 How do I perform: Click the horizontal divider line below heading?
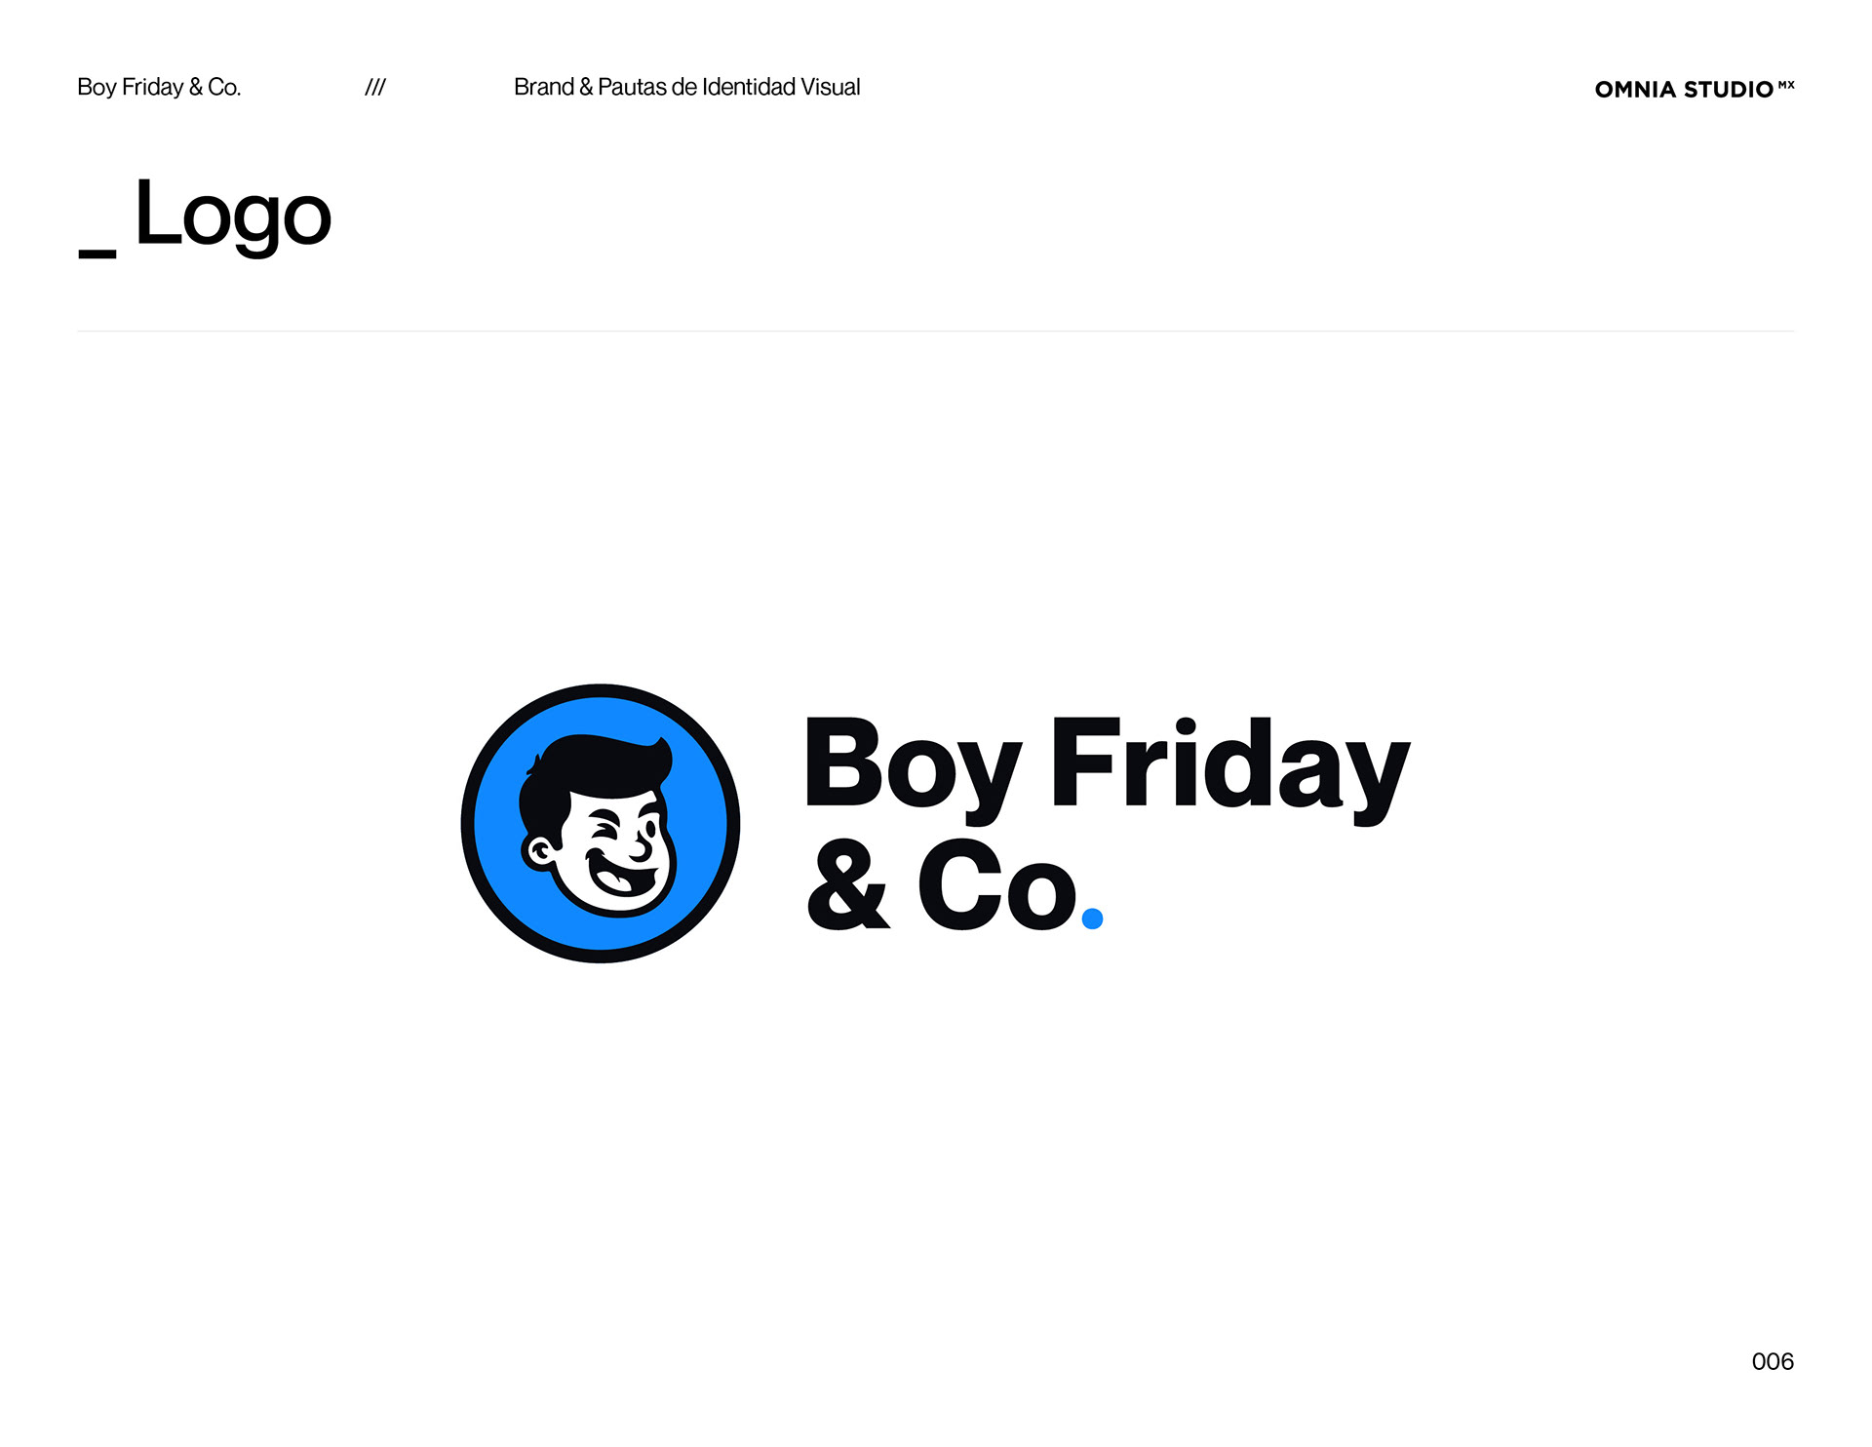click(936, 331)
